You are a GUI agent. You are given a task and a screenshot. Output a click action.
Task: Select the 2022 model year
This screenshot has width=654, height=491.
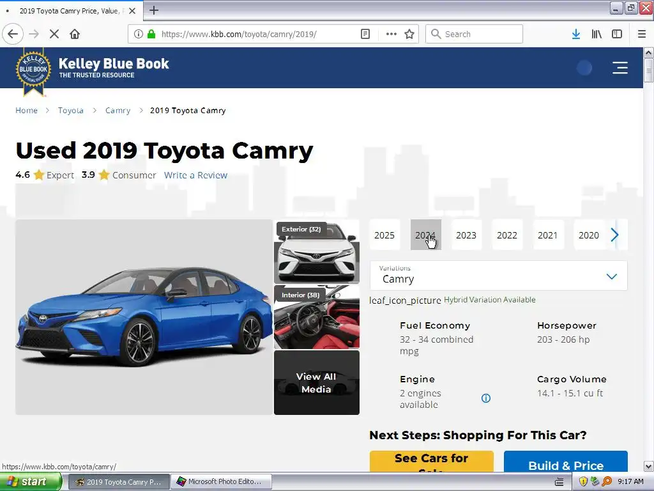506,235
